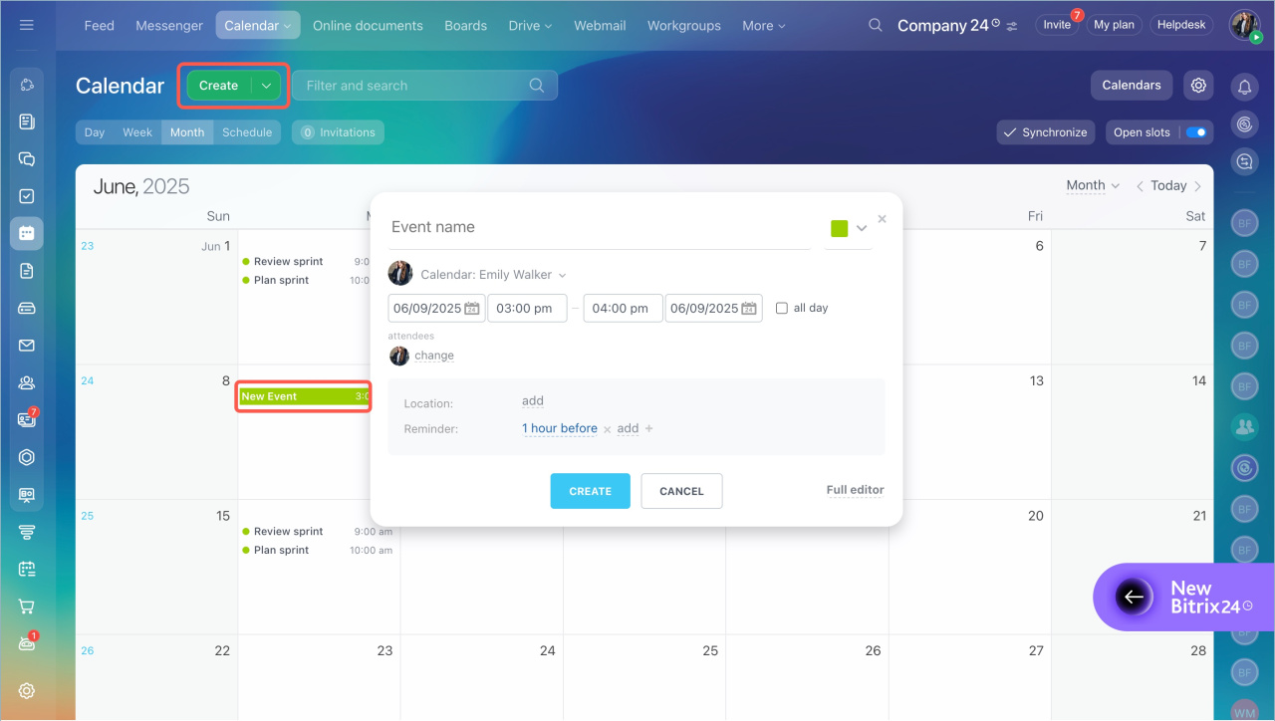Screen dimensions: 1275x721
Task: Open calendar settings gear next to Calendars
Action: [x=1198, y=85]
